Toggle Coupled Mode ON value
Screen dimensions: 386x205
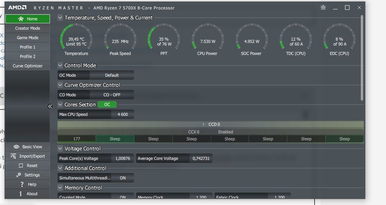(x=123, y=197)
